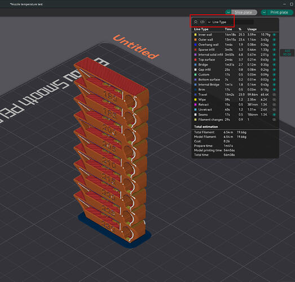295x282 pixels.
Task: Show Unretract markers via eye icon
Action: pos(274,109)
